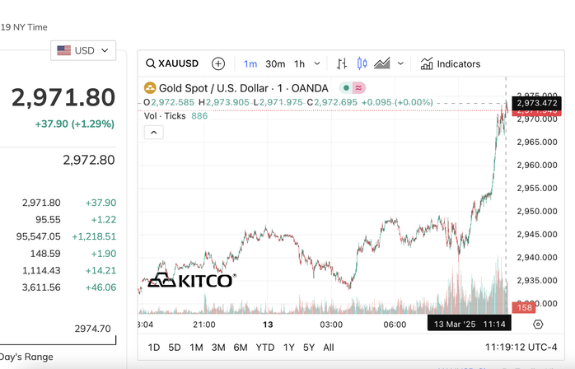Click the 148.59 price row value

pyautogui.click(x=45, y=254)
